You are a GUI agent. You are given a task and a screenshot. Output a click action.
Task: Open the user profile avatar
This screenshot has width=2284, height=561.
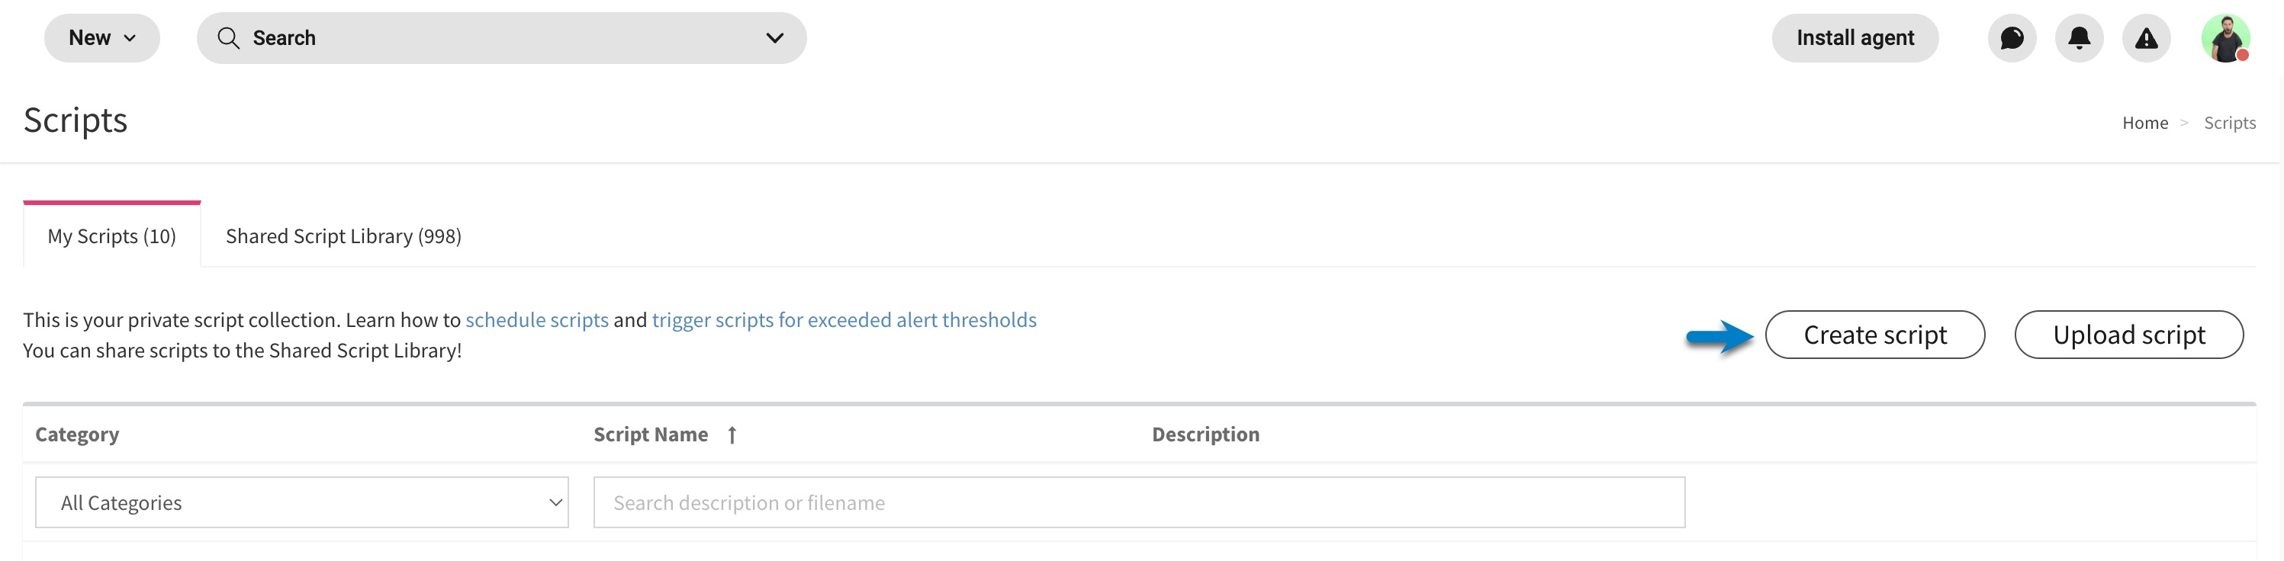click(x=2226, y=38)
